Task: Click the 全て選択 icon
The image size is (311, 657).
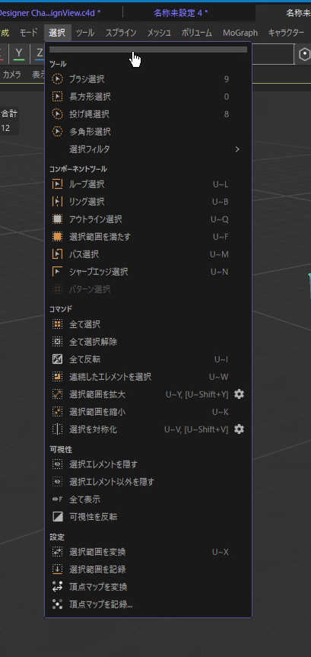Action: click(x=57, y=324)
